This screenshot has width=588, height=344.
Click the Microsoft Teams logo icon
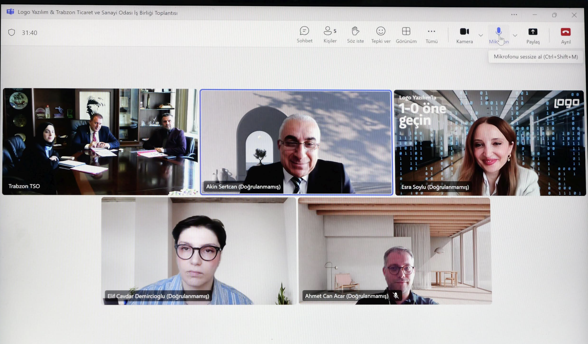point(10,12)
